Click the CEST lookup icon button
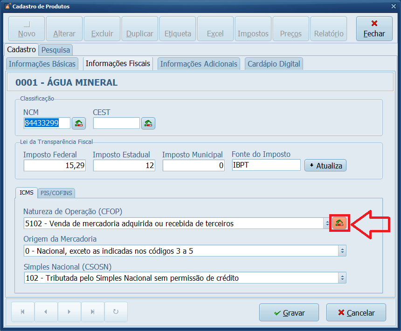This screenshot has width=401, height=331. click(148, 123)
